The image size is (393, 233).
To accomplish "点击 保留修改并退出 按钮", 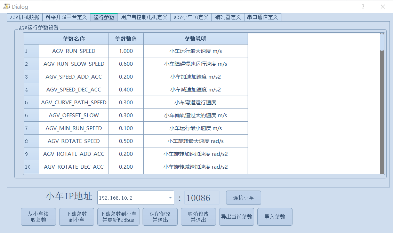I will [160, 217].
